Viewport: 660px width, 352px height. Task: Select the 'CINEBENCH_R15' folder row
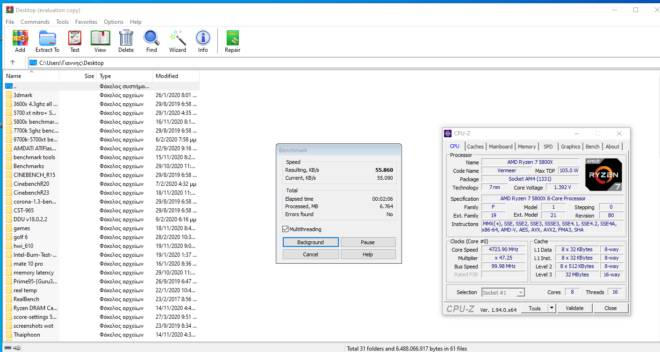[x=102, y=175]
